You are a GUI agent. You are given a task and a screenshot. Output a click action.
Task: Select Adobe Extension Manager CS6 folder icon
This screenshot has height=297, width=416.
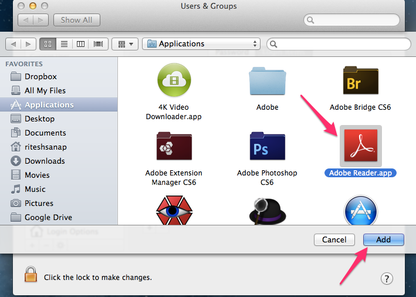(174, 146)
